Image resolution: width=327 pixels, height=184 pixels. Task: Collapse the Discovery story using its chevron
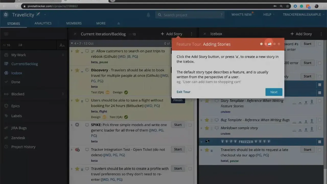pyautogui.click(x=72, y=70)
